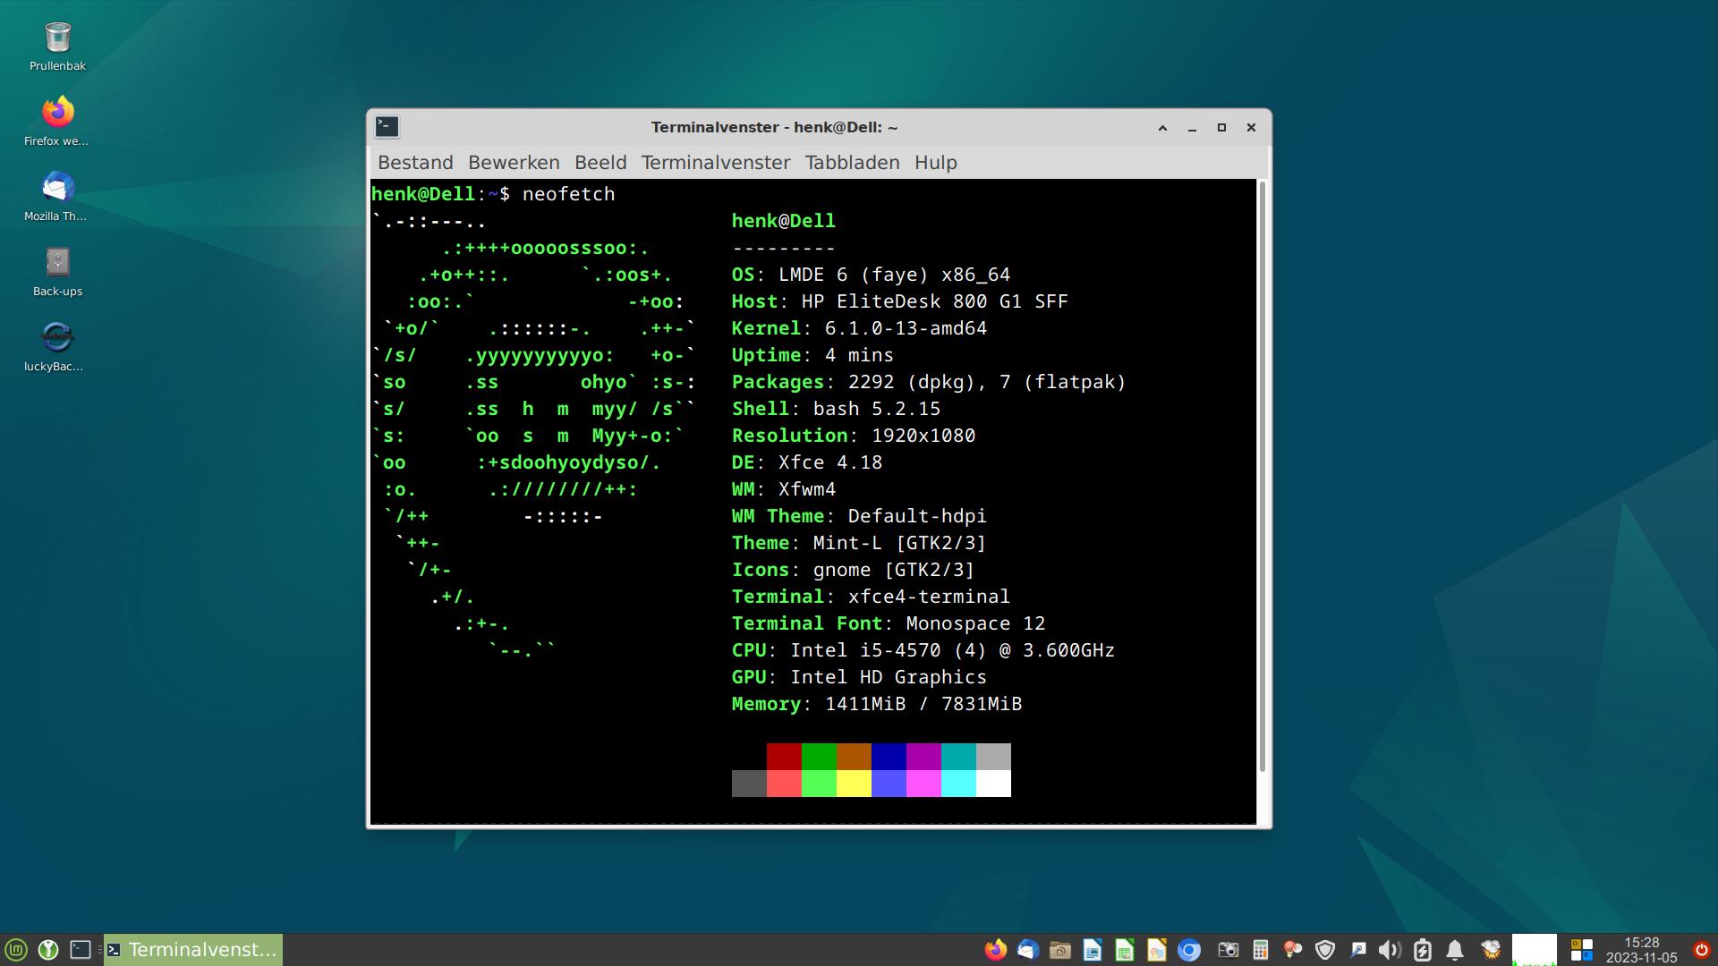This screenshot has height=966, width=1718.
Task: Open the Linux Mint start menu
Action: point(16,950)
